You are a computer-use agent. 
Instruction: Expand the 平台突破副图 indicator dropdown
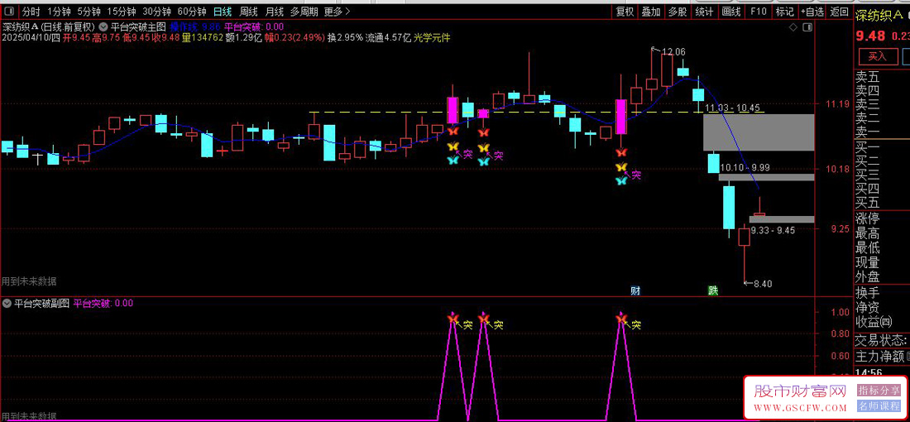[x=7, y=303]
